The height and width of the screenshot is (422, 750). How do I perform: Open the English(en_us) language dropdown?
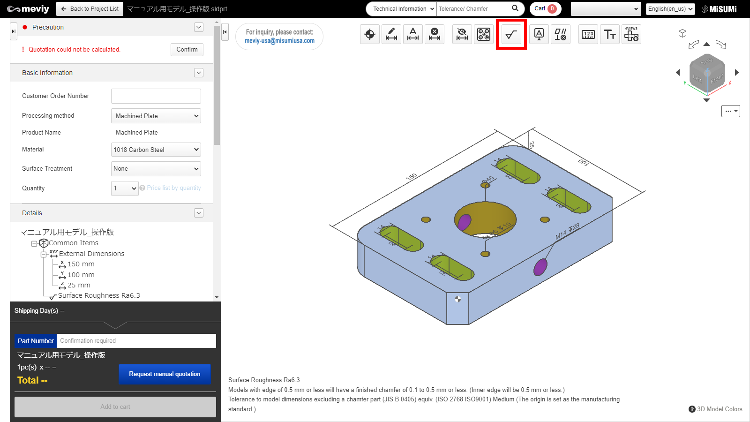(670, 9)
